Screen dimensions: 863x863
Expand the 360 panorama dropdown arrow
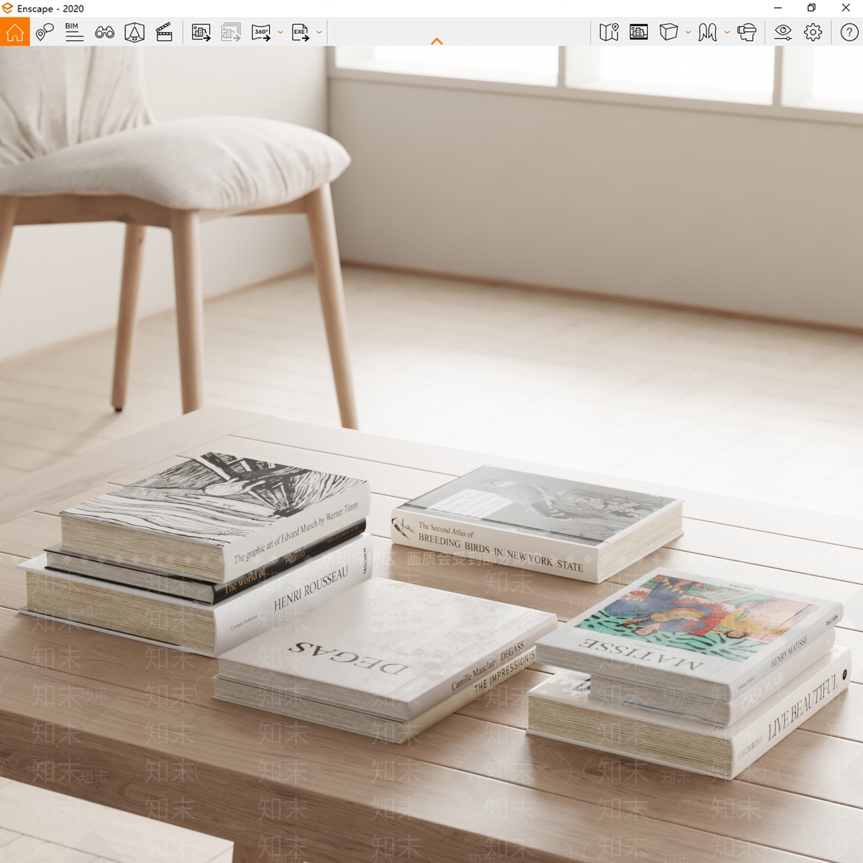coord(280,32)
